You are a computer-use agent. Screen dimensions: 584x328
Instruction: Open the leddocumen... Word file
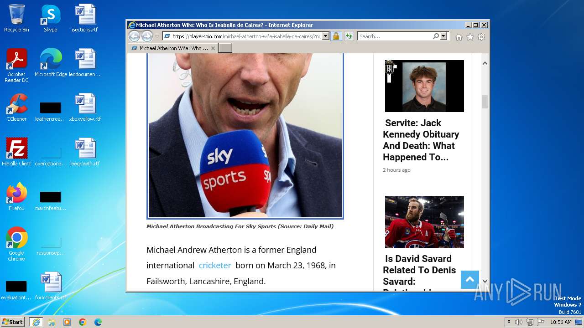click(85, 63)
